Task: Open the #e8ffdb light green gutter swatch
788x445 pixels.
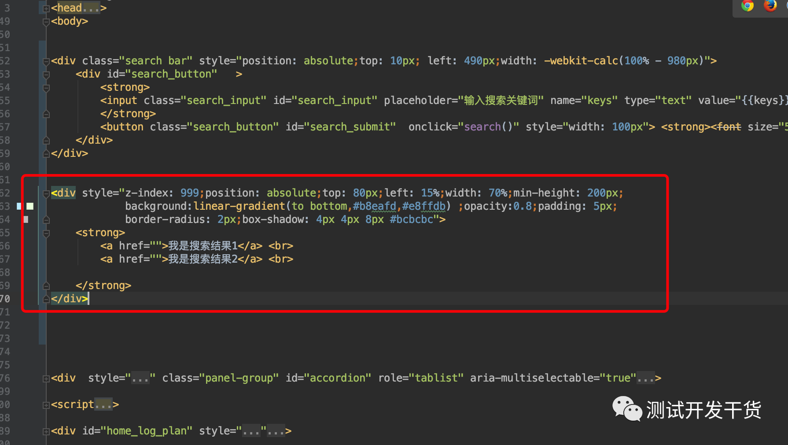Action: coord(30,206)
